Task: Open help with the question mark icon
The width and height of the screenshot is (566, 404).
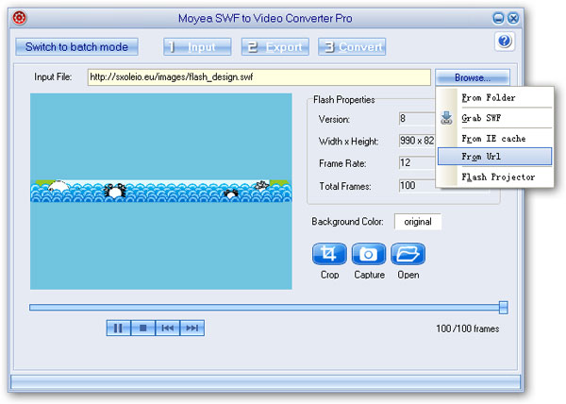Action: (505, 42)
